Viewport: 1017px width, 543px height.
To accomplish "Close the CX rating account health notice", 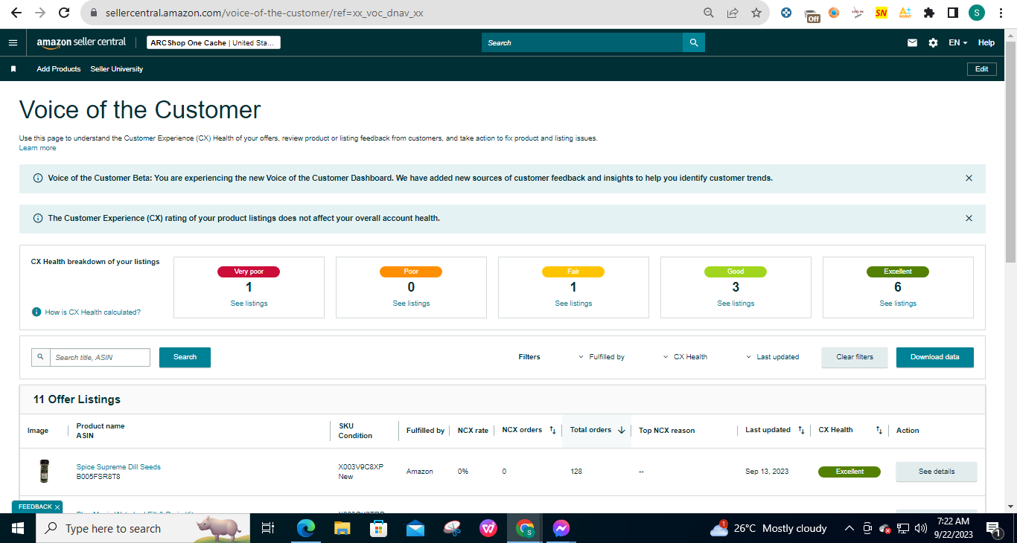I will pos(969,219).
